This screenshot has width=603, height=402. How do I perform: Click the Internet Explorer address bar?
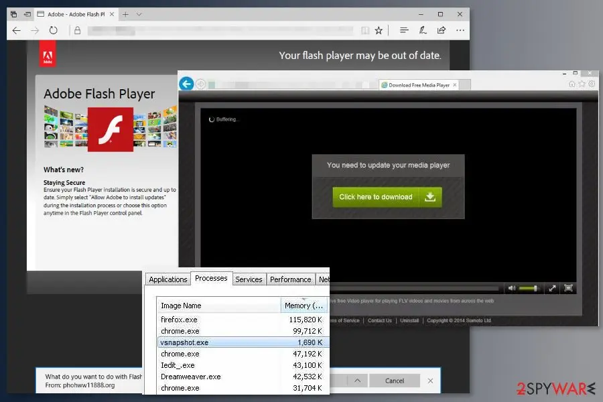click(292, 84)
